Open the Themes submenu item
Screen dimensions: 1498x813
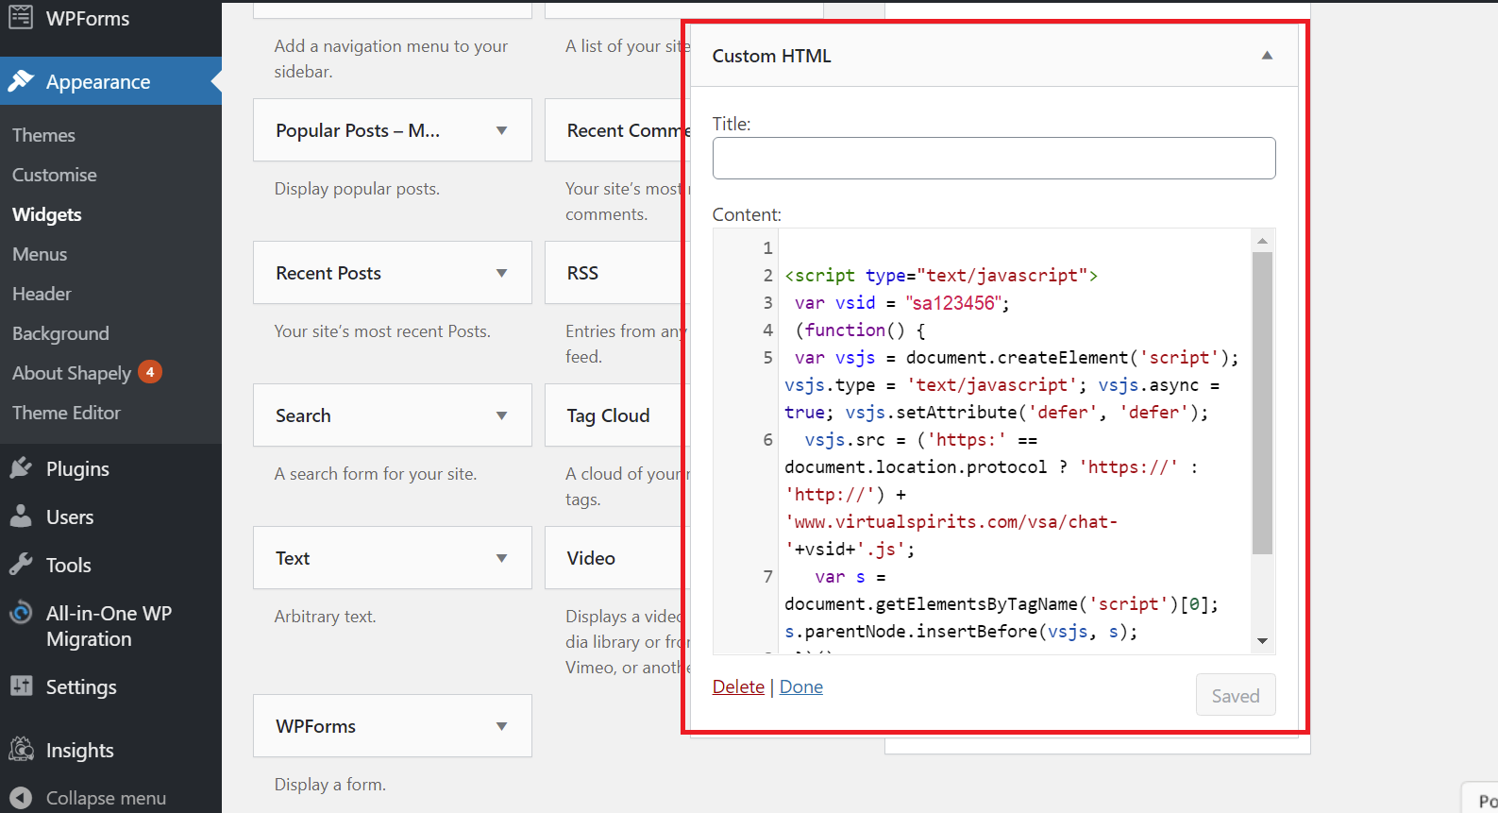pos(43,135)
